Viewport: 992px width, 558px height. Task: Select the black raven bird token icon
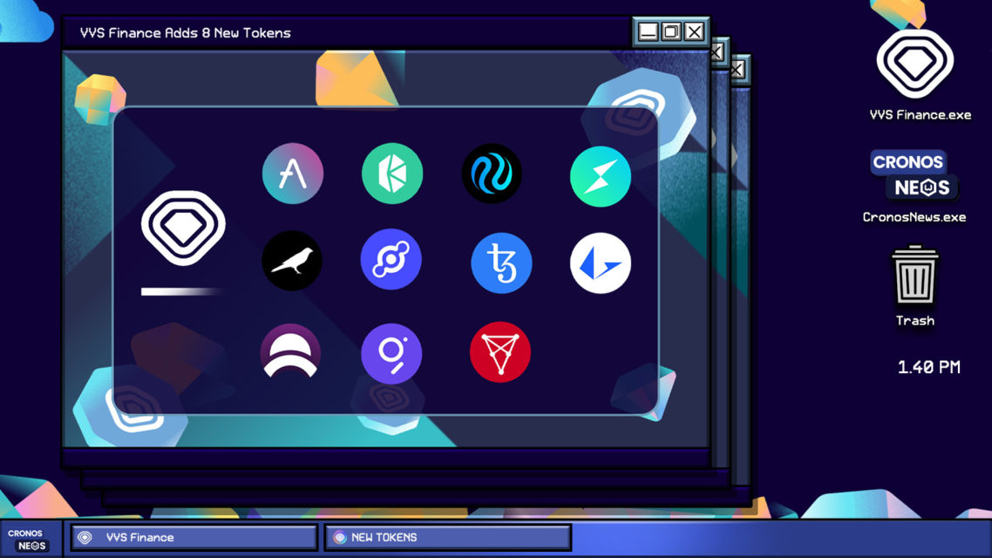click(x=292, y=261)
